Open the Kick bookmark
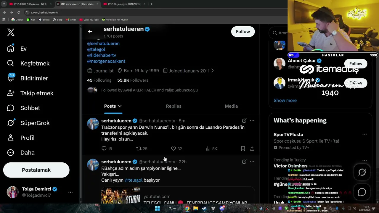Viewport: 379px width, 213px height. [x=31, y=20]
